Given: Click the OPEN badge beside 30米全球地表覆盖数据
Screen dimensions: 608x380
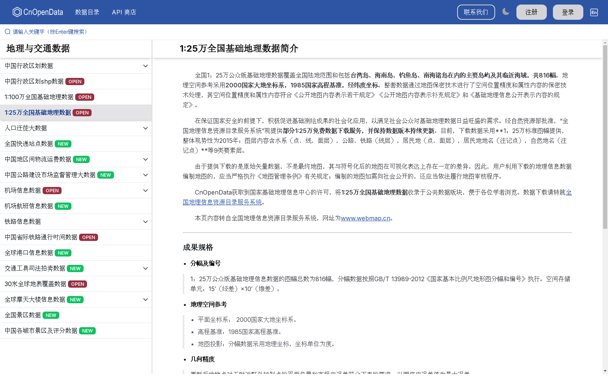Looking at the screenshot, I should click(x=78, y=284).
